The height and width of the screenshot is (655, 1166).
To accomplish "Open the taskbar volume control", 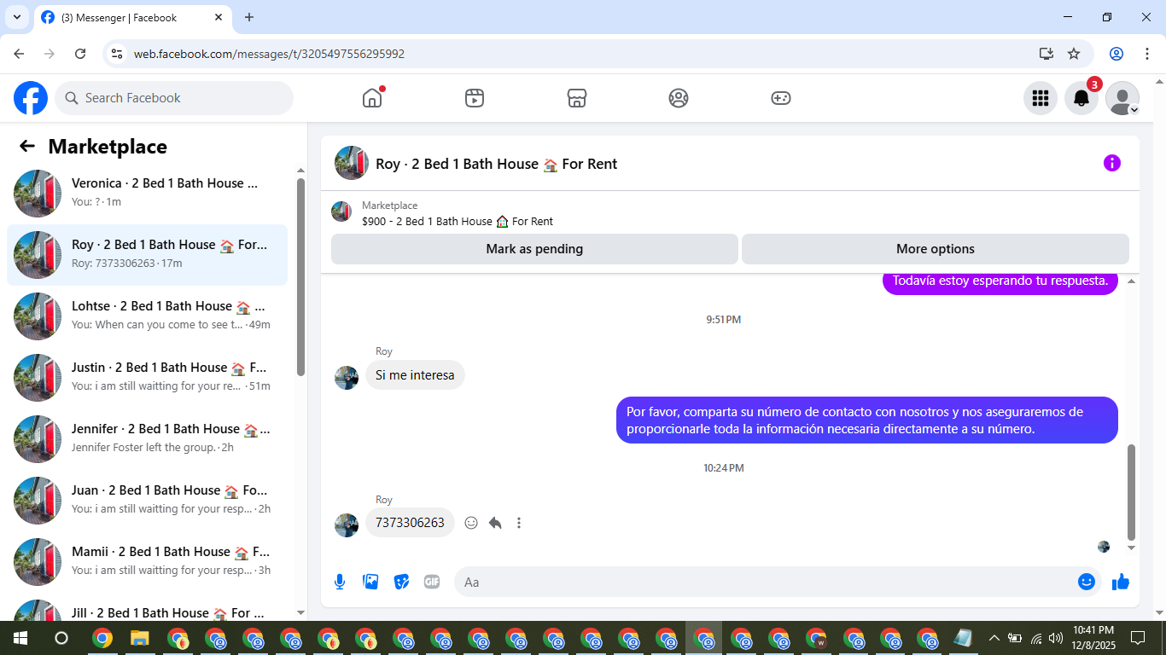I will click(x=1056, y=638).
